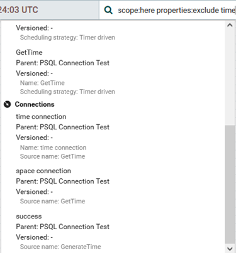Viewport: 236px width, 253px height.
Task: Click the scrollbar down arrow
Action: pos(230,249)
